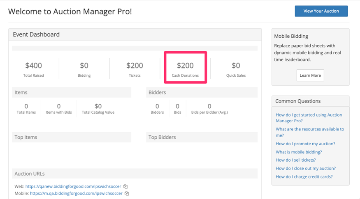Click the Bids count stat

click(177, 106)
